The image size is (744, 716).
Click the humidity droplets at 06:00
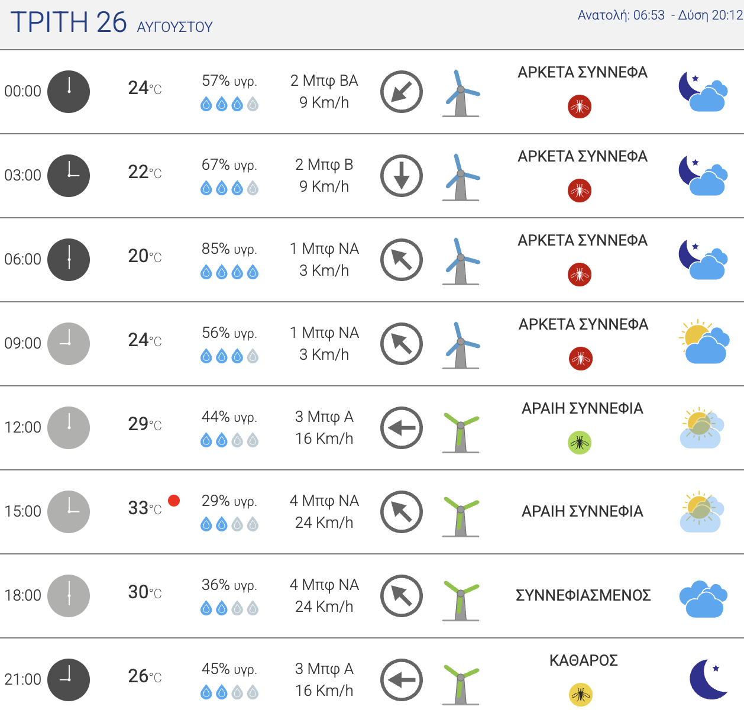(x=229, y=272)
